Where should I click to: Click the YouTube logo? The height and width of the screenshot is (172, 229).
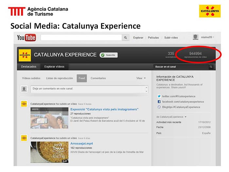26,38
